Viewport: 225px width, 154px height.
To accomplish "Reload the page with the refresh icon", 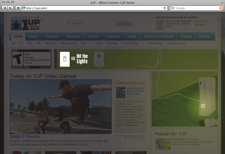I will pyautogui.click(x=165, y=8).
